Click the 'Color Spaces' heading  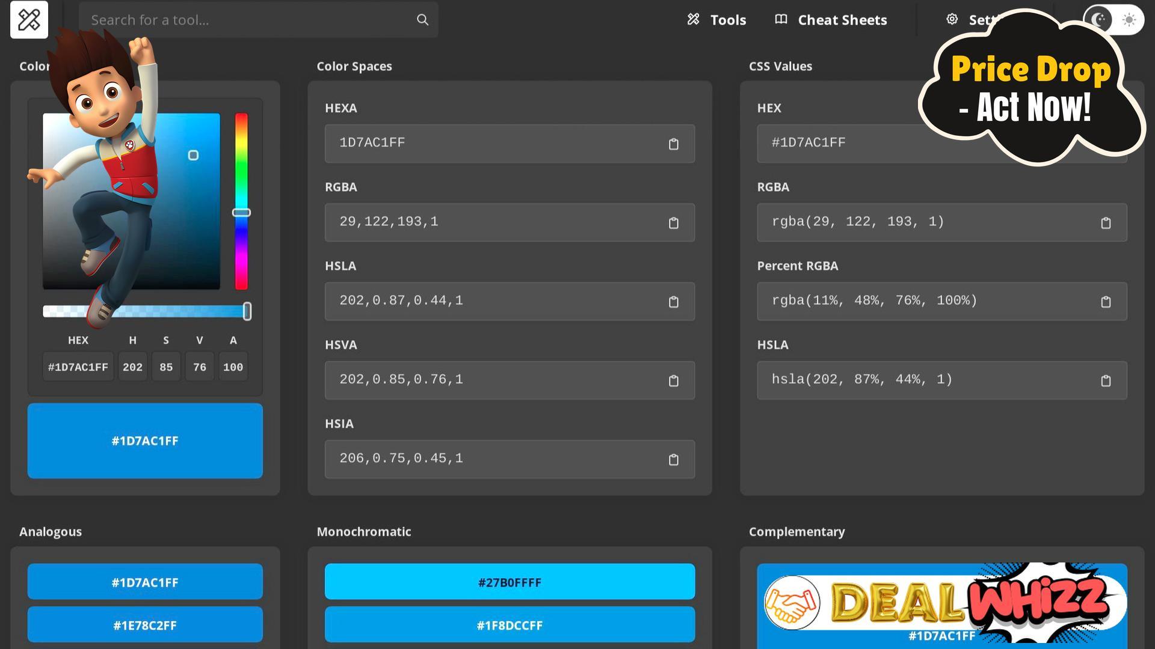coord(354,66)
